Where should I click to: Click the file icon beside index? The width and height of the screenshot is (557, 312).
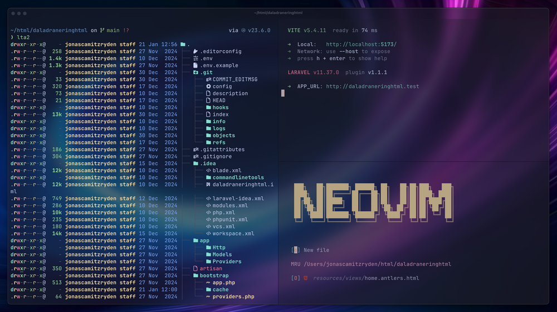click(208, 114)
